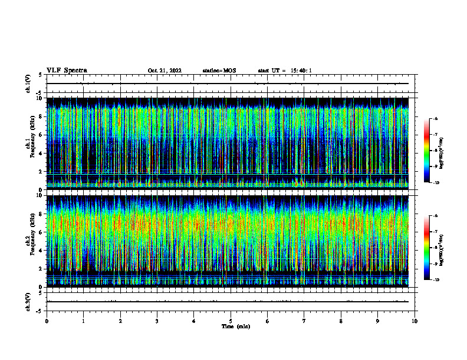Click time axis tick label "3"
467x360 pixels.
pos(157,321)
